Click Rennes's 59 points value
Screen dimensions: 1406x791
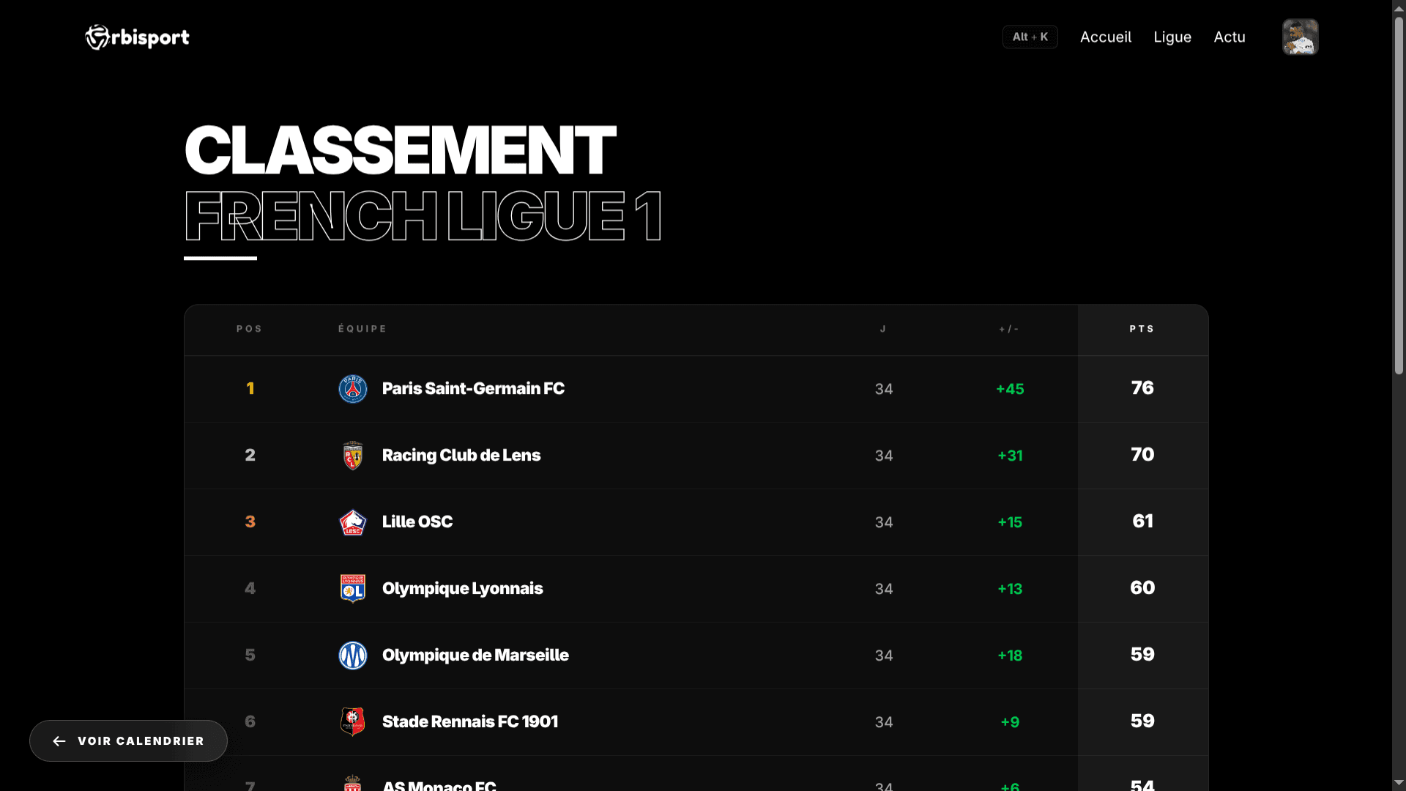click(x=1142, y=721)
